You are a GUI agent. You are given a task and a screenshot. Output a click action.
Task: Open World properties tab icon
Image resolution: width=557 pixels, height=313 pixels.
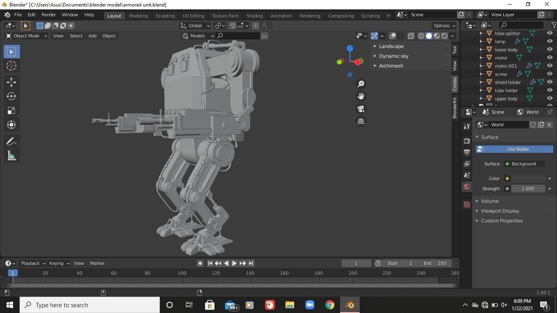467,187
